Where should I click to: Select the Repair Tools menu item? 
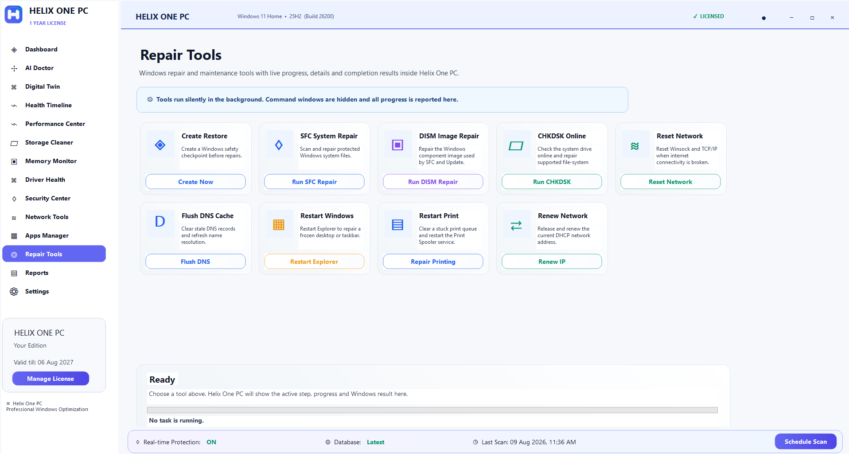(54, 254)
